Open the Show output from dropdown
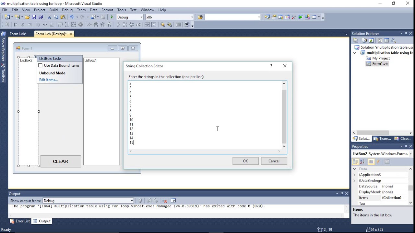 [132, 201]
